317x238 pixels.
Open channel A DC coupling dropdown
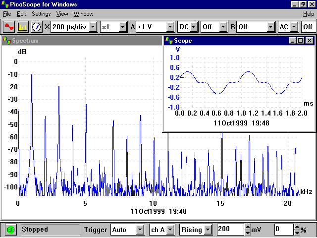194,27
